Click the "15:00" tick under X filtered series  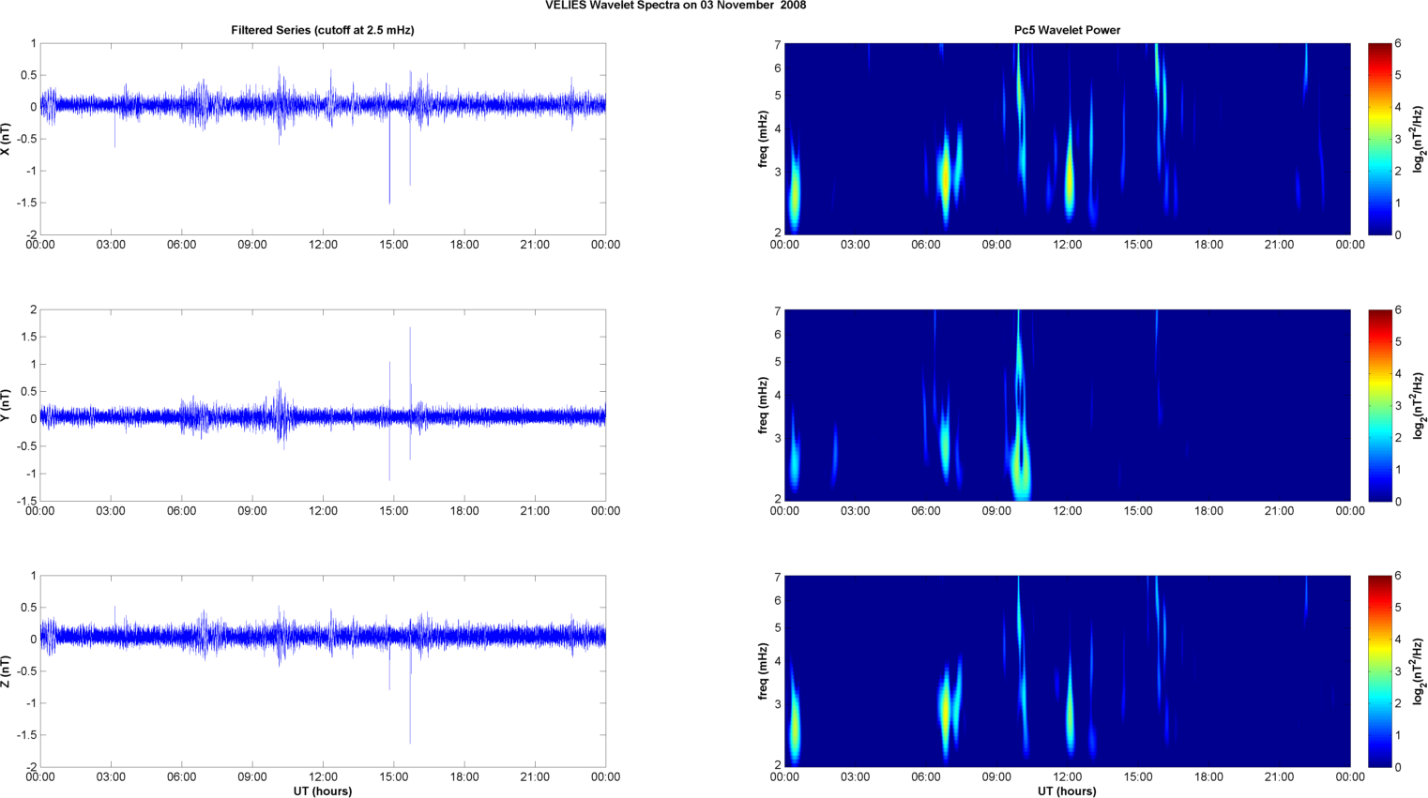pyautogui.click(x=393, y=245)
